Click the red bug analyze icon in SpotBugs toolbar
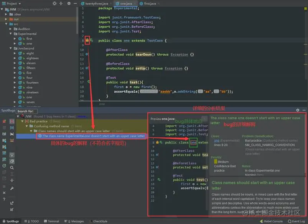Image resolution: width=308 pixels, height=224 pixels. tap(4, 121)
